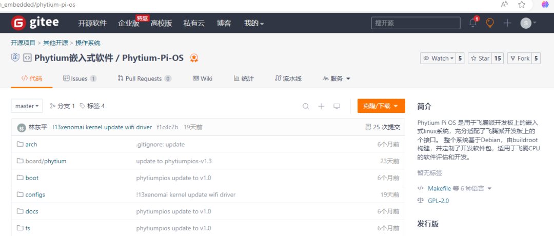The height and width of the screenshot is (236, 554).
Task: Click '.gitignore: update' commit message
Action: pyautogui.click(x=161, y=145)
